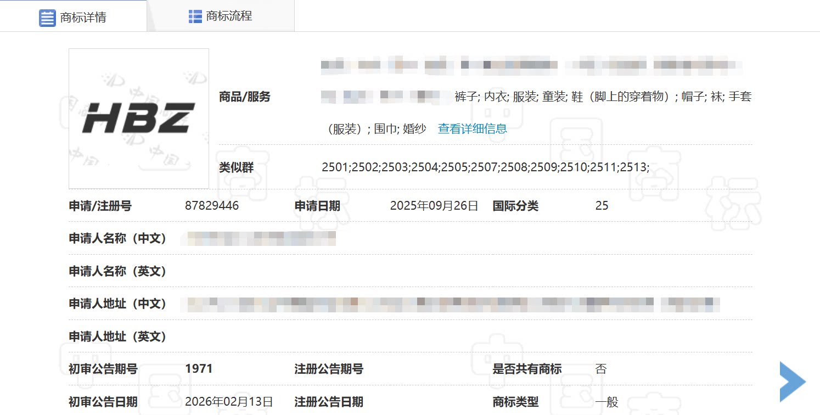
Task: Click announcement date 2026年02月13日
Action: click(x=229, y=402)
